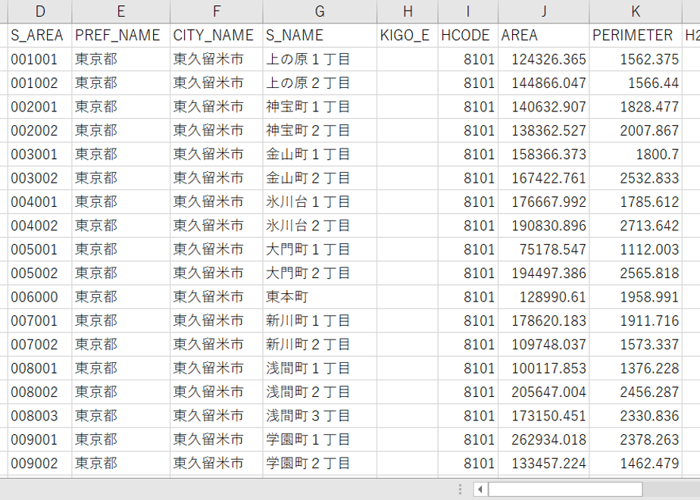Select cell 新川町１丁目
The image size is (700, 500).
pos(320,320)
